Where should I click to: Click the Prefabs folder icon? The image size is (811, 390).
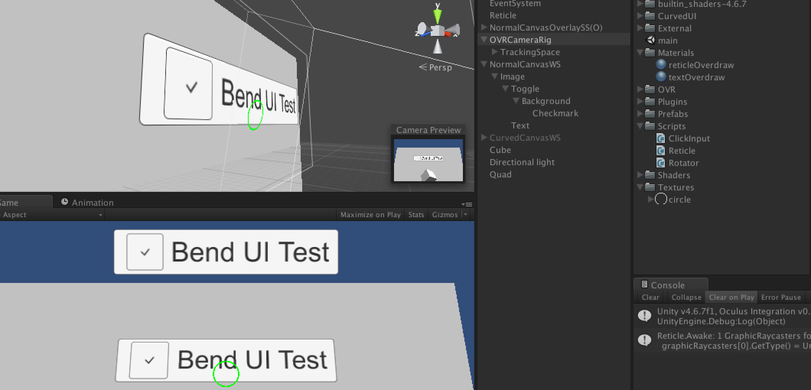[x=650, y=114]
